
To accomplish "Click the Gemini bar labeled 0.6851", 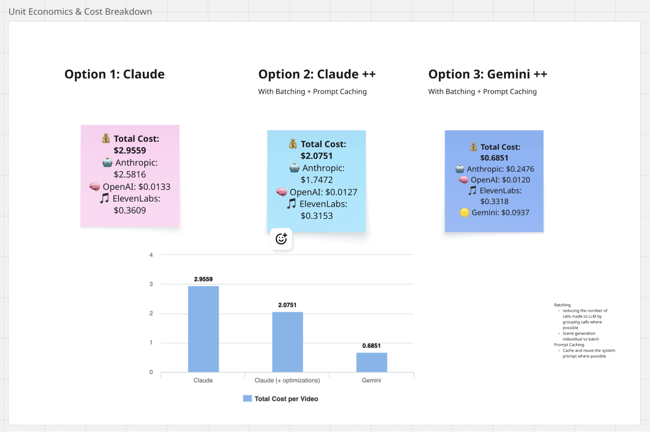I will coord(371,362).
